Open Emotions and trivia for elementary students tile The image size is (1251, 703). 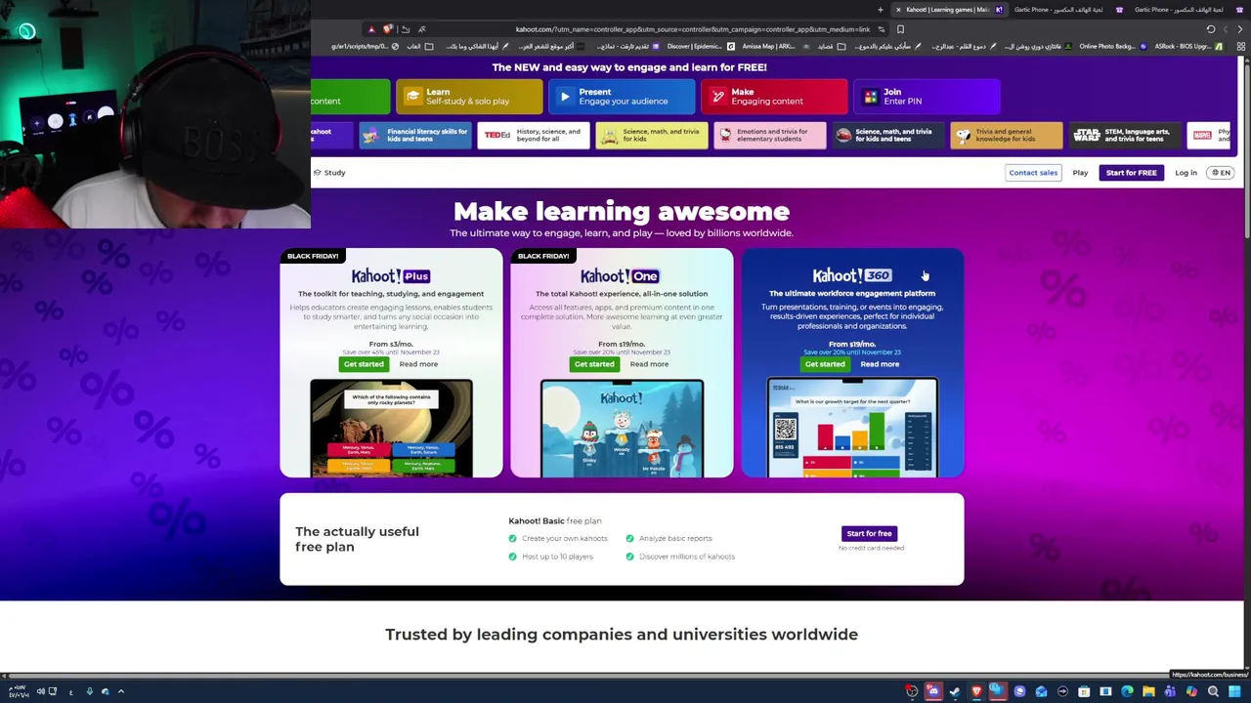[x=770, y=136]
